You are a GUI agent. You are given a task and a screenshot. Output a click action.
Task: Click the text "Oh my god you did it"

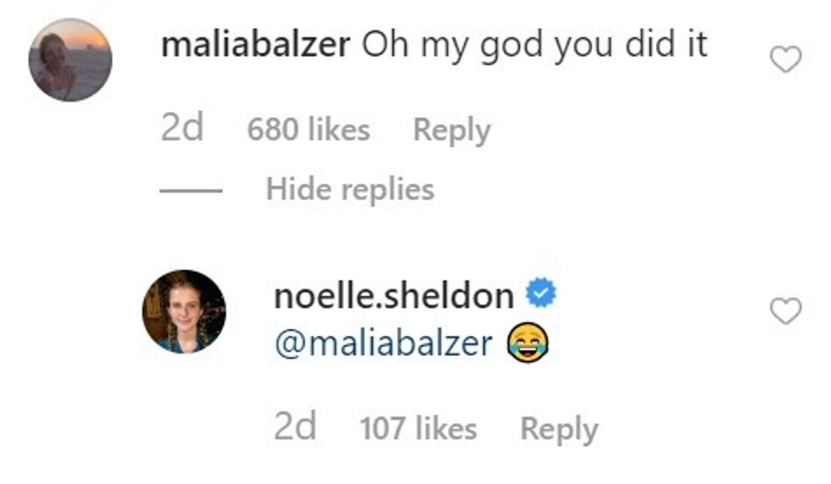[535, 46]
